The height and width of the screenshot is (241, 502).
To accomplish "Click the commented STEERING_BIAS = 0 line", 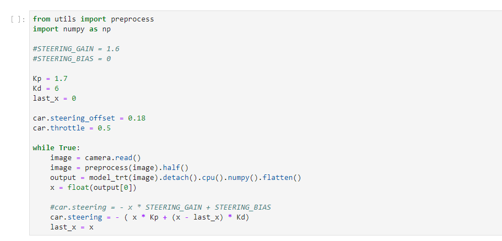I will (72, 59).
